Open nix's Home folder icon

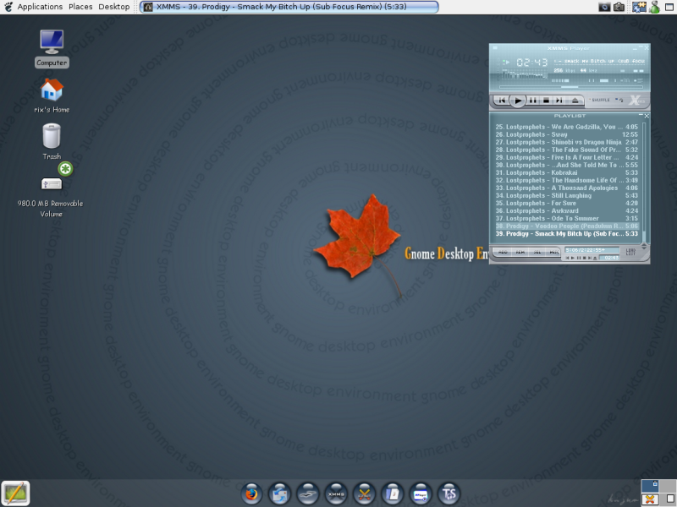click(x=52, y=95)
